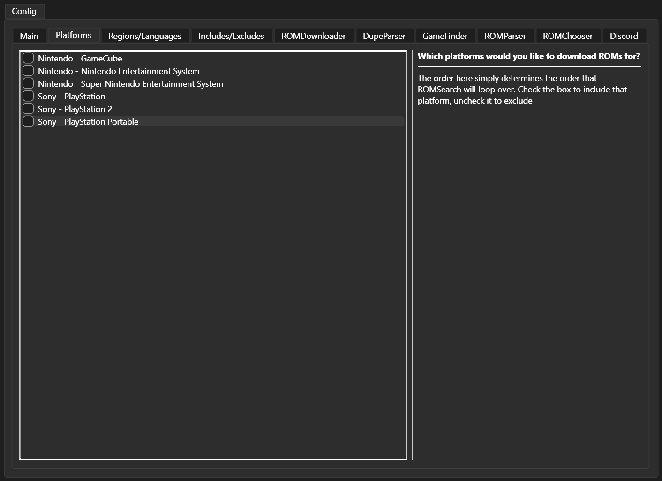Check the Sony - PlayStation 2 box

coord(28,109)
